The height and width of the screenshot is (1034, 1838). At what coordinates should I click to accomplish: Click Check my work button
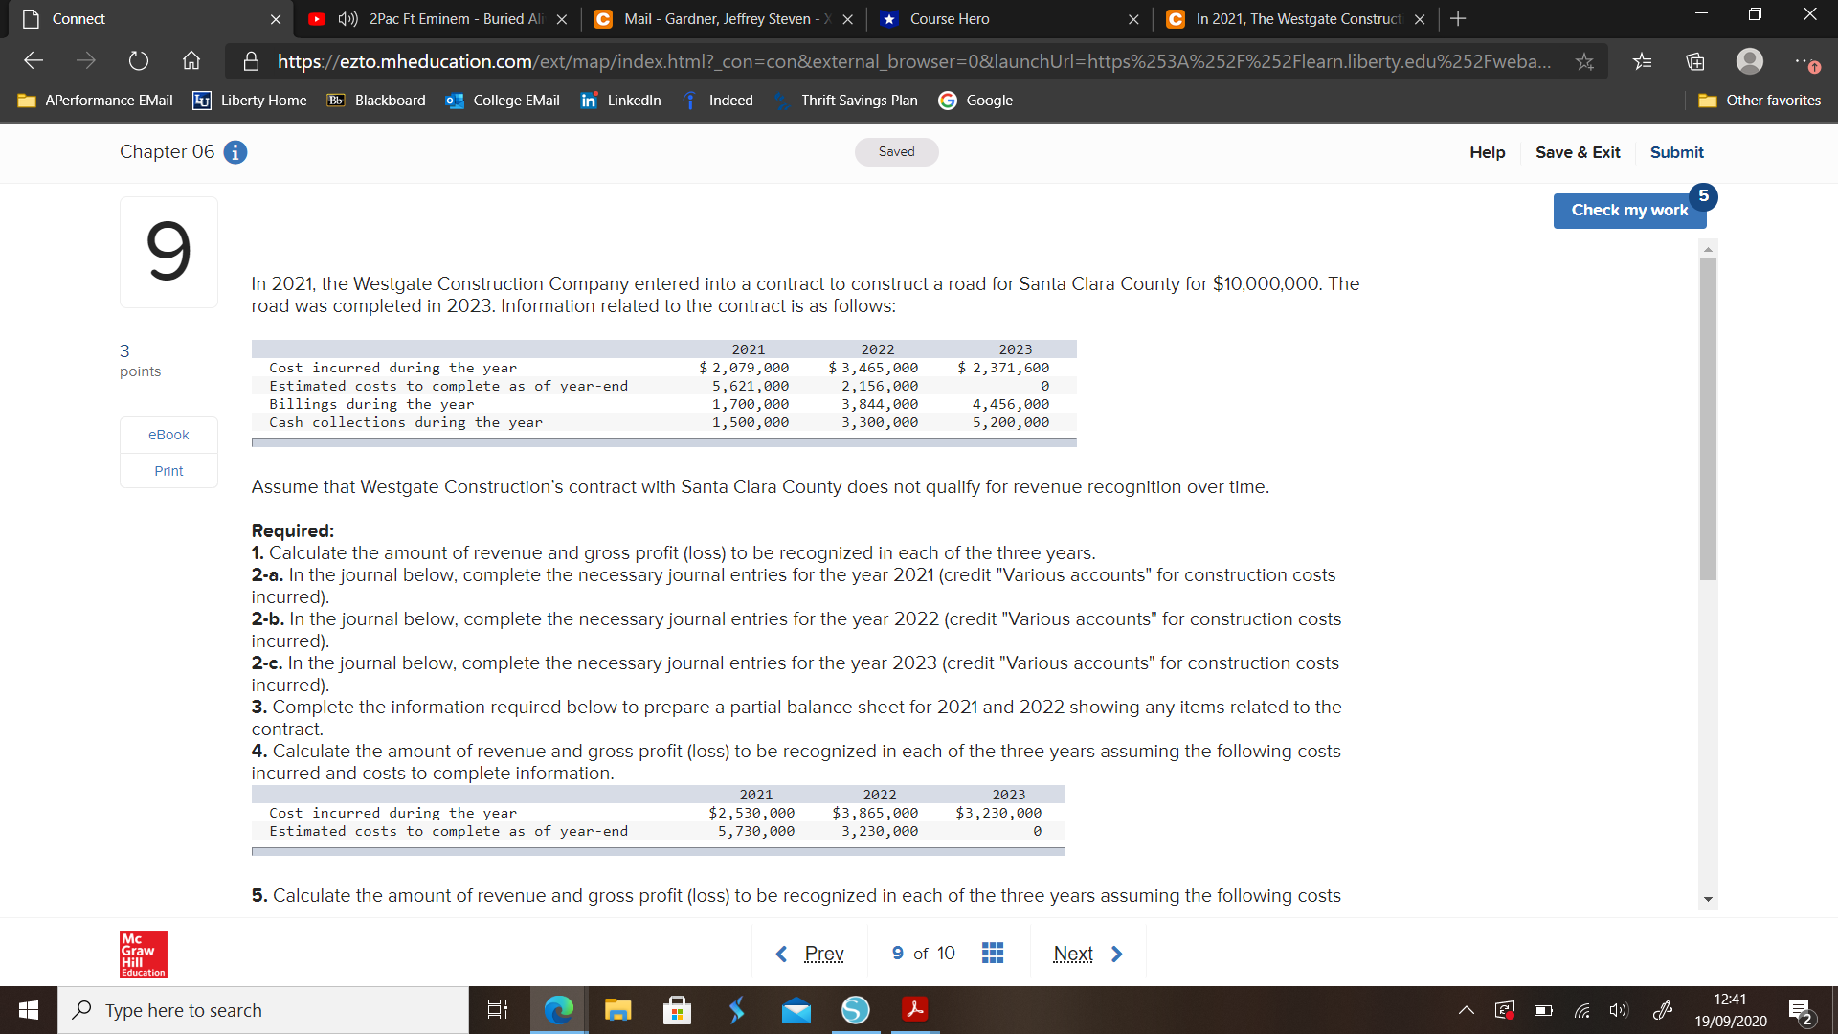tap(1629, 210)
